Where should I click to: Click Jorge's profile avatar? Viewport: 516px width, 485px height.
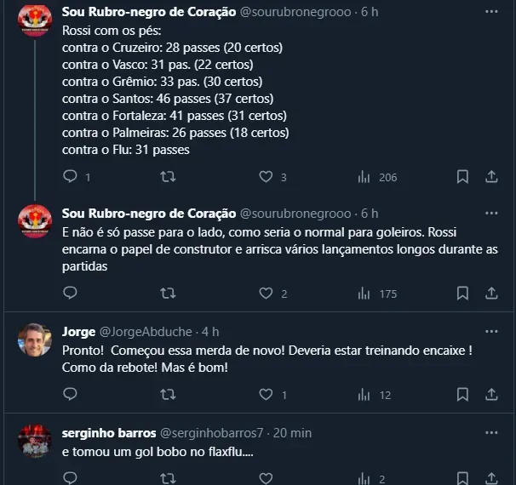point(35,340)
